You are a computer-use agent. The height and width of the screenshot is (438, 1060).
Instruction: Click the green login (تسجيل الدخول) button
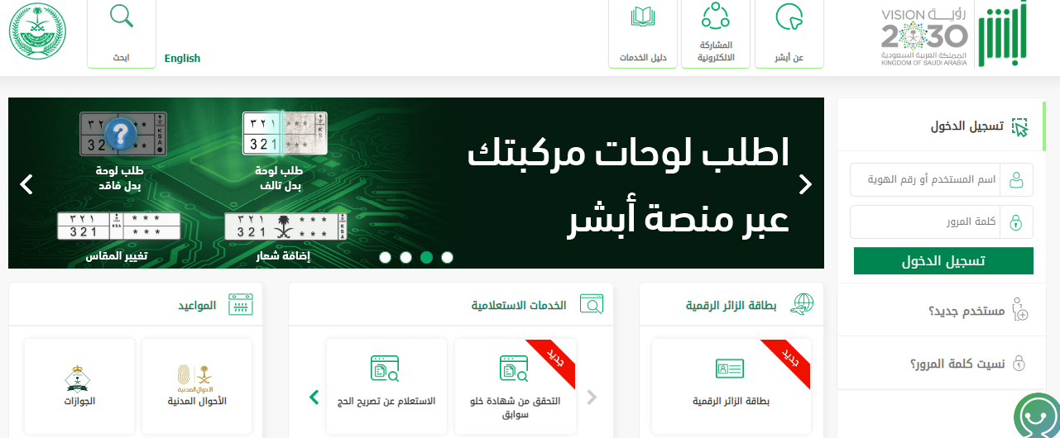point(943,260)
